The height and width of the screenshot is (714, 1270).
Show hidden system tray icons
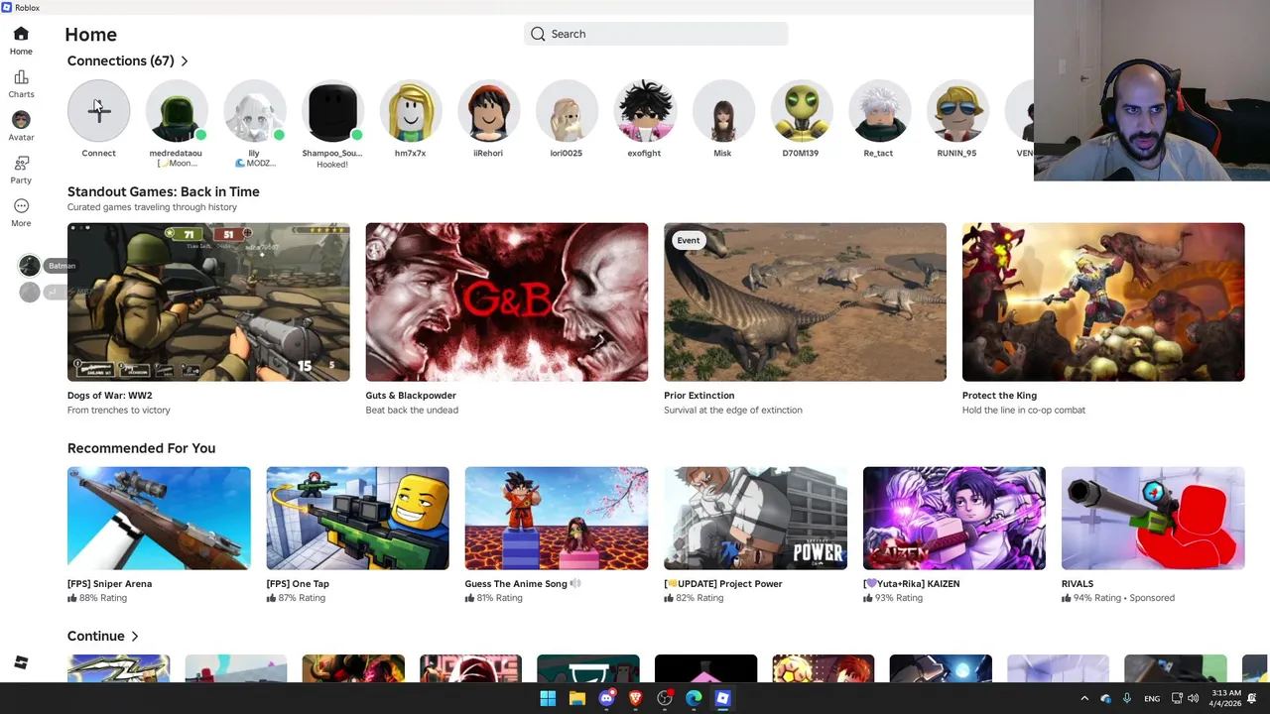[1084, 698]
